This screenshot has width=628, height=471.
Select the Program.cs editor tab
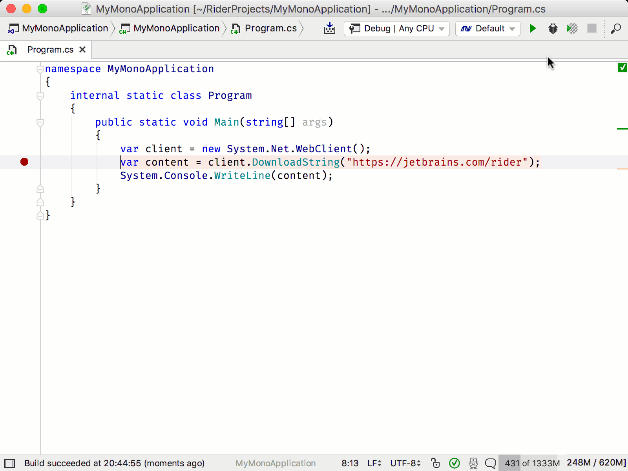(x=50, y=49)
